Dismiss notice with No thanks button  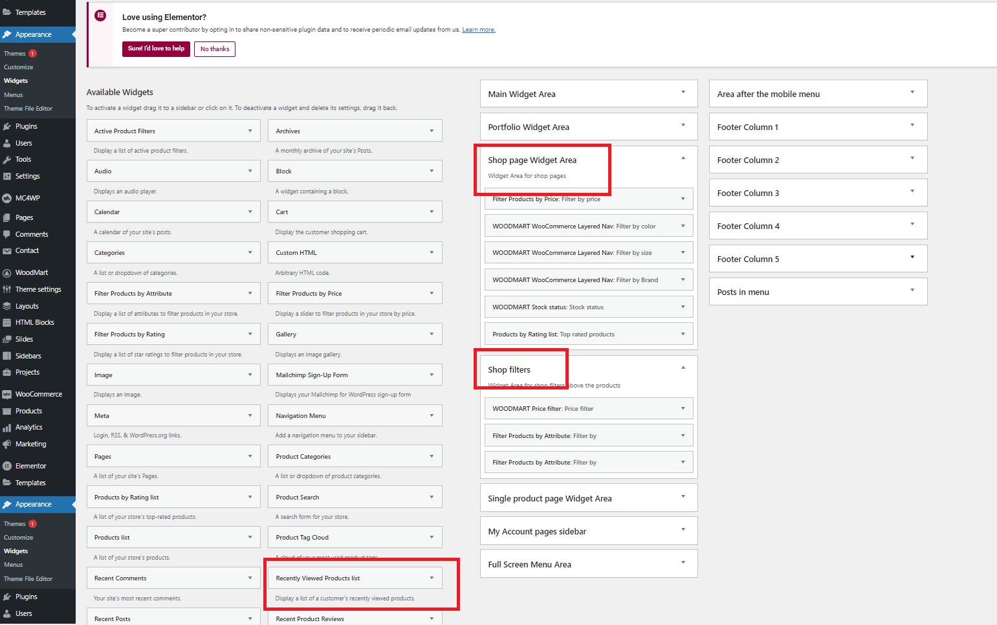[x=215, y=49]
